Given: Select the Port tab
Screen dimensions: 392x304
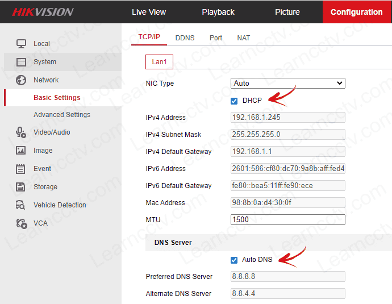Looking at the screenshot, I should (216, 38).
